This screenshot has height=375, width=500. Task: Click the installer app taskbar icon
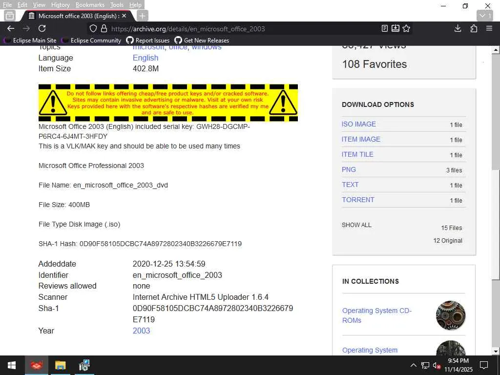pyautogui.click(x=84, y=365)
